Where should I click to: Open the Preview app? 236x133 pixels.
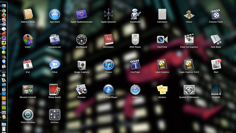point(81,90)
